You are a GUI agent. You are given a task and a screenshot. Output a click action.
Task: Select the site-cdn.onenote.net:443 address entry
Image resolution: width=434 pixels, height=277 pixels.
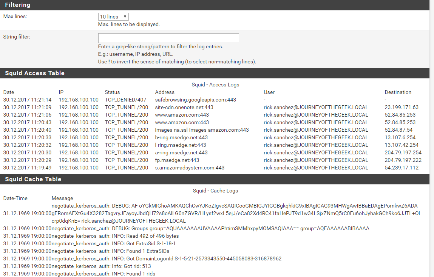coord(184,107)
